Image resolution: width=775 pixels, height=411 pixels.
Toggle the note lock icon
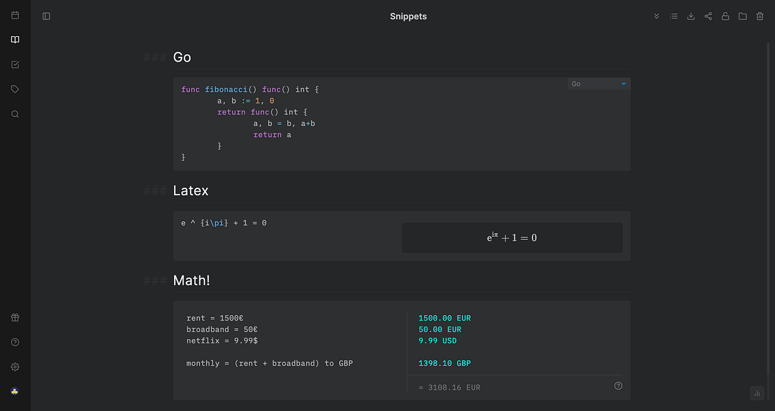coord(725,16)
